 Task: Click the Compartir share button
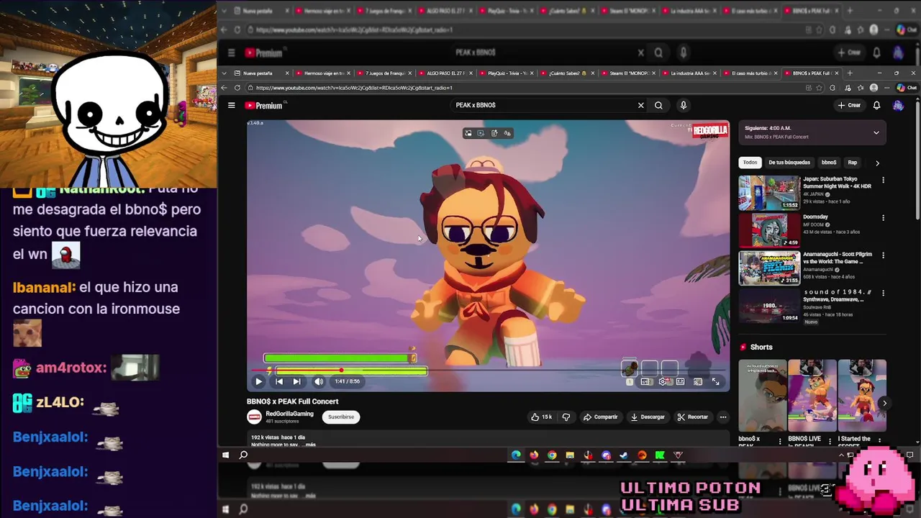(x=600, y=417)
